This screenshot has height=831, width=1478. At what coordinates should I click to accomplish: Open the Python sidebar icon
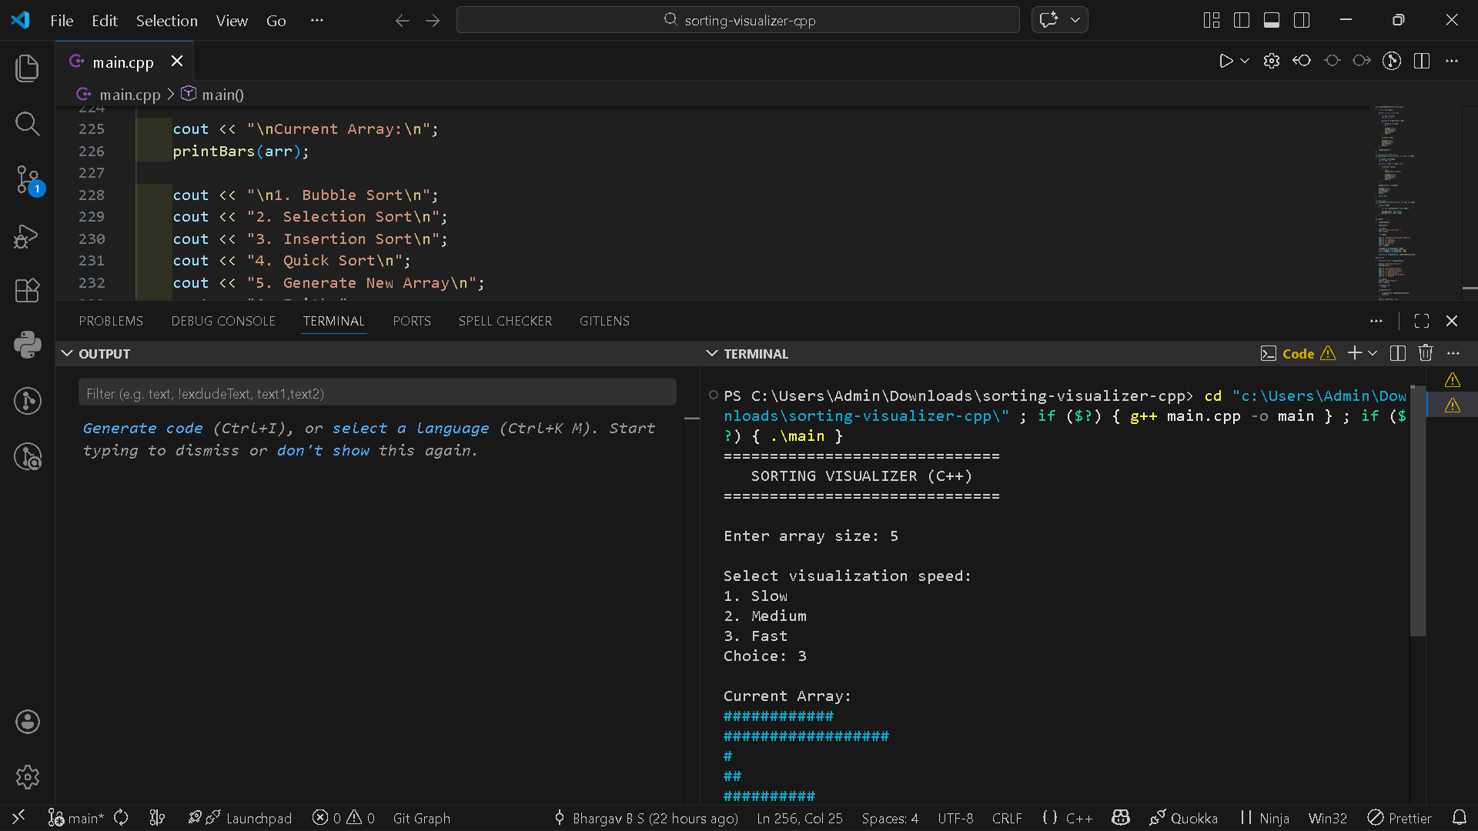tap(27, 345)
